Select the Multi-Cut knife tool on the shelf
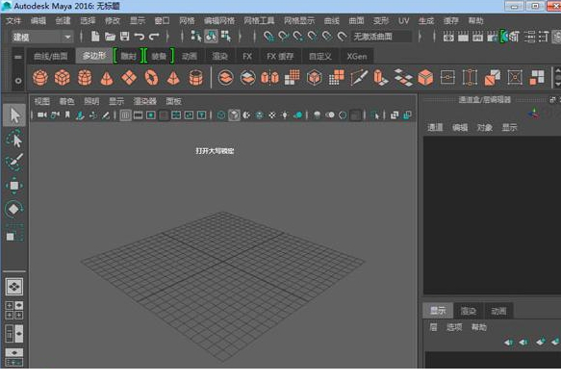This screenshot has height=383, width=561. (359, 78)
